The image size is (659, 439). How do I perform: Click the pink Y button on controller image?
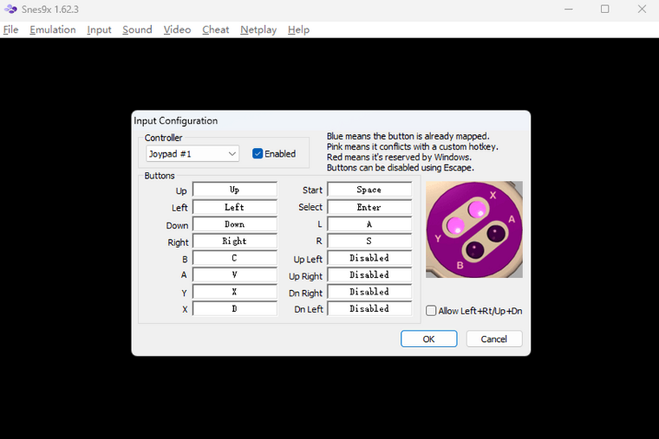point(455,226)
